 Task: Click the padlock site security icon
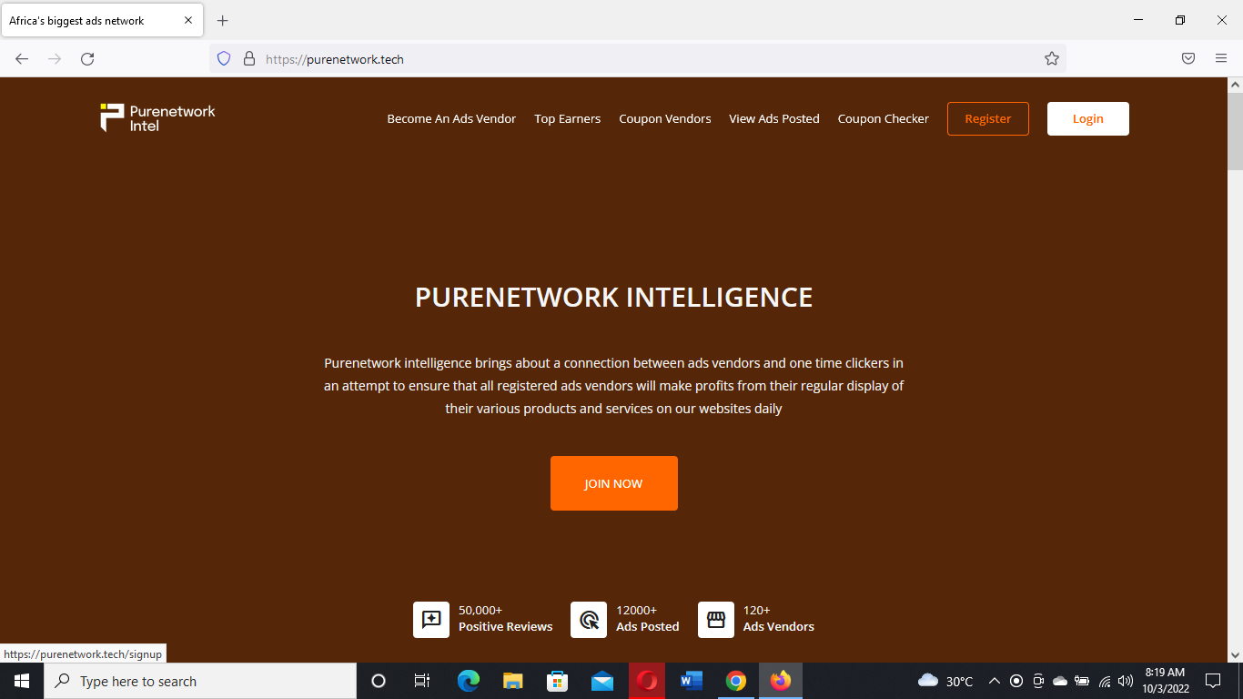coord(248,59)
